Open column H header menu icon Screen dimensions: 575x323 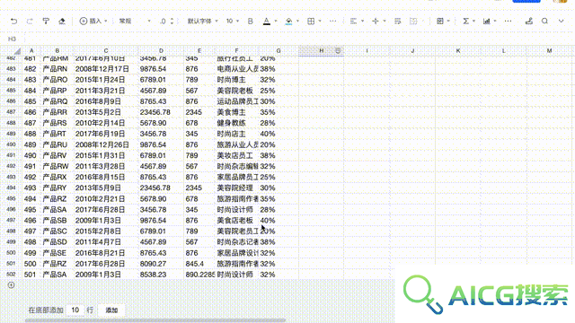tap(338, 51)
